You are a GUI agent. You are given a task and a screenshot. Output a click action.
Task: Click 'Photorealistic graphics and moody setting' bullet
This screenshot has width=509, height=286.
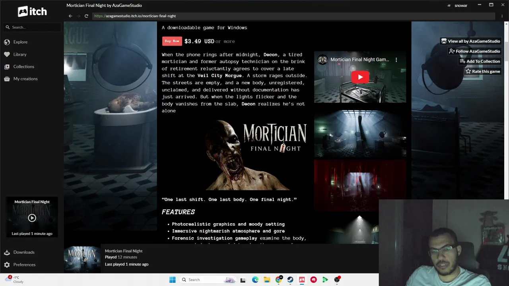228,224
